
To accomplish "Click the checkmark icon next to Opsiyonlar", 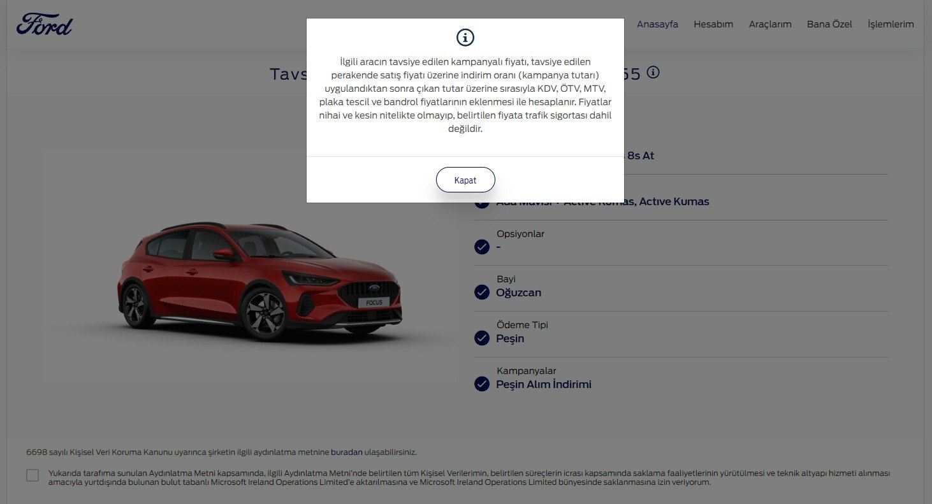I will [x=482, y=247].
